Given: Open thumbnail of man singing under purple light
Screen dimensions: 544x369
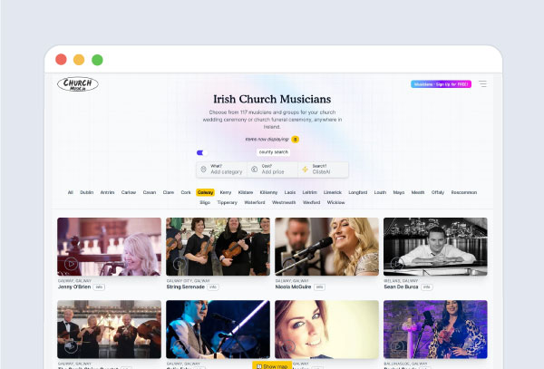Looking at the screenshot, I should (218, 329).
